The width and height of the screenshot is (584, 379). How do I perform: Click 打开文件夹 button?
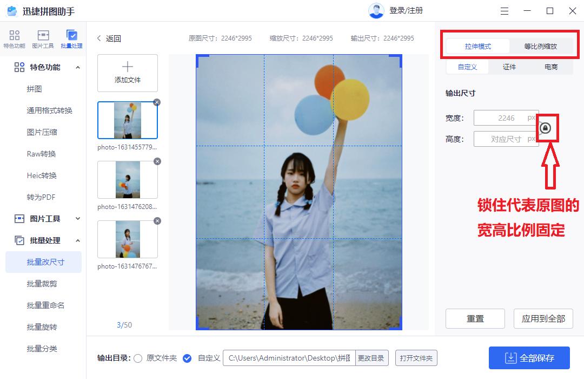pos(416,358)
